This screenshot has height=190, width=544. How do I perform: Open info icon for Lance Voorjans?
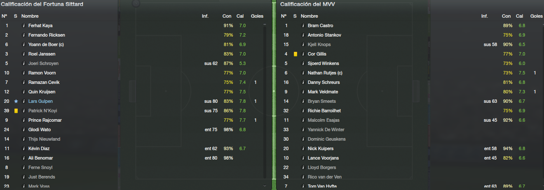(x=303, y=158)
